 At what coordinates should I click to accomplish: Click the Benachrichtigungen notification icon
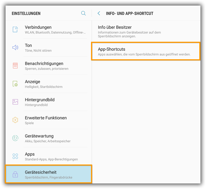[15, 65]
